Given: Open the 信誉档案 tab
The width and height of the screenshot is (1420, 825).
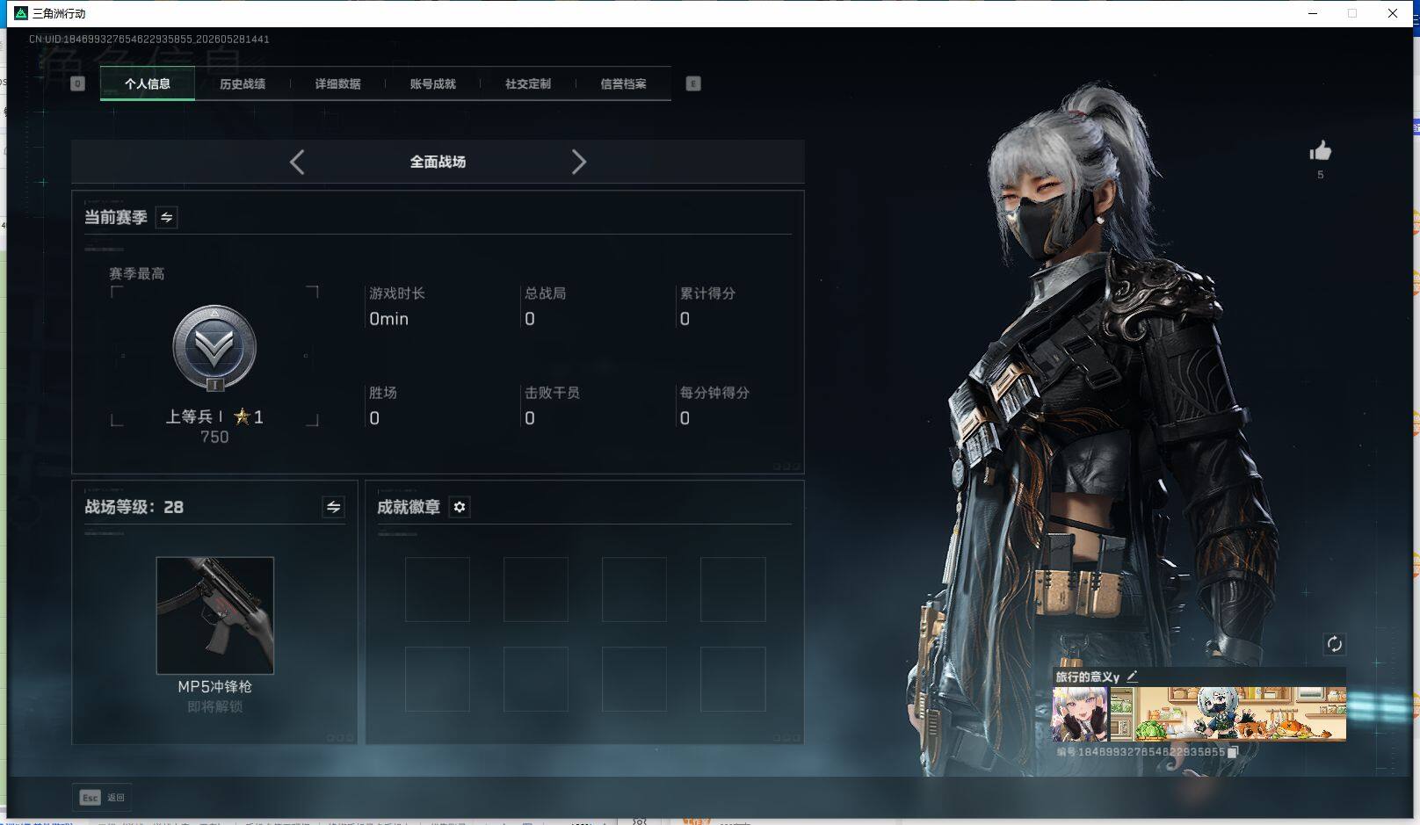Looking at the screenshot, I should tap(623, 83).
